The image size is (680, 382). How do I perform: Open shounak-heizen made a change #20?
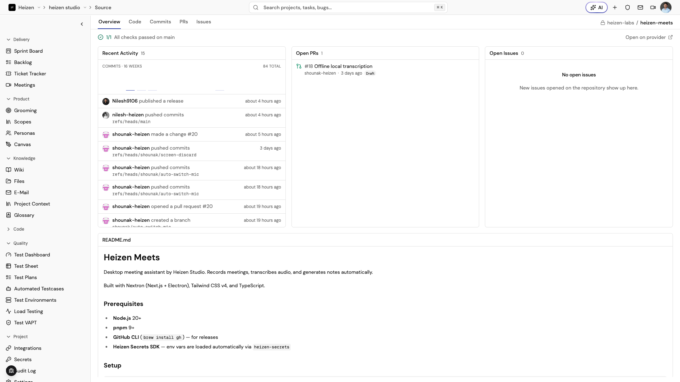pos(192,134)
